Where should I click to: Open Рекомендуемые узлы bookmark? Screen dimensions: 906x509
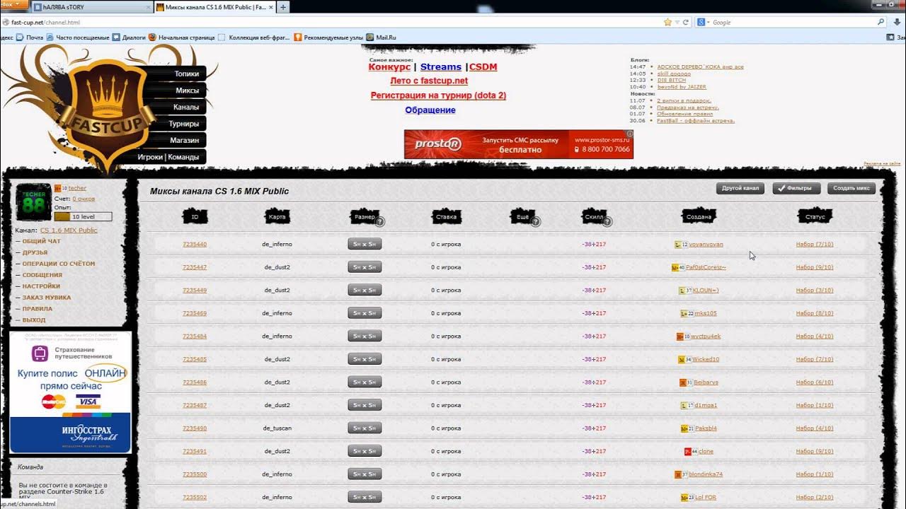328,37
